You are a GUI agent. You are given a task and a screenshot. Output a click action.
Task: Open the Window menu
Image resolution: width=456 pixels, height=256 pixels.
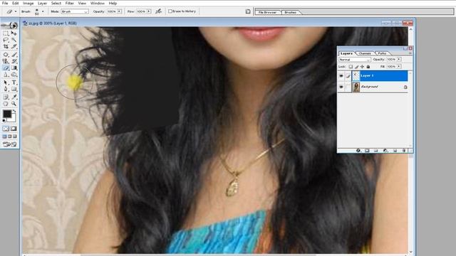pyautogui.click(x=98, y=3)
